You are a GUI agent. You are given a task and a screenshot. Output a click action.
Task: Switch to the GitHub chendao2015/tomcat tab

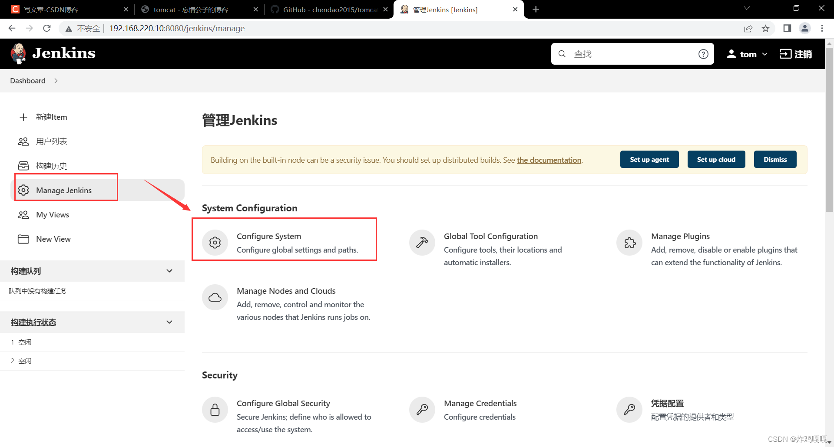pos(329,10)
